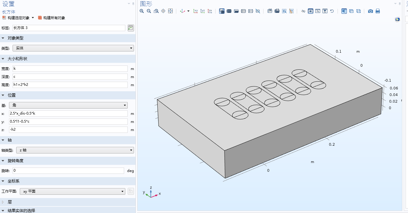Viewport: 408px width, 213px height.
Task: Toggle transparency rendering icon
Action: point(351,11)
